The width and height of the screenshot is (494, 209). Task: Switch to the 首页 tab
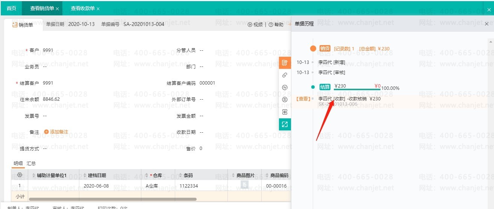[x=11, y=8]
